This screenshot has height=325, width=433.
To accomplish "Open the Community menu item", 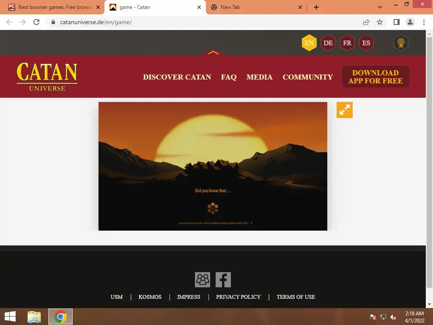I will click(308, 77).
